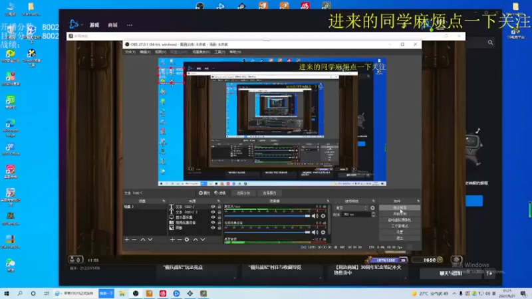This screenshot has height=299, width=532.
Task: Pop out the Controls dock via its header icon
Action: point(418,201)
